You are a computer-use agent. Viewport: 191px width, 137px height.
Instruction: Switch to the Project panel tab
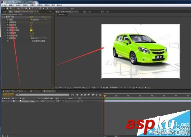[4, 12]
